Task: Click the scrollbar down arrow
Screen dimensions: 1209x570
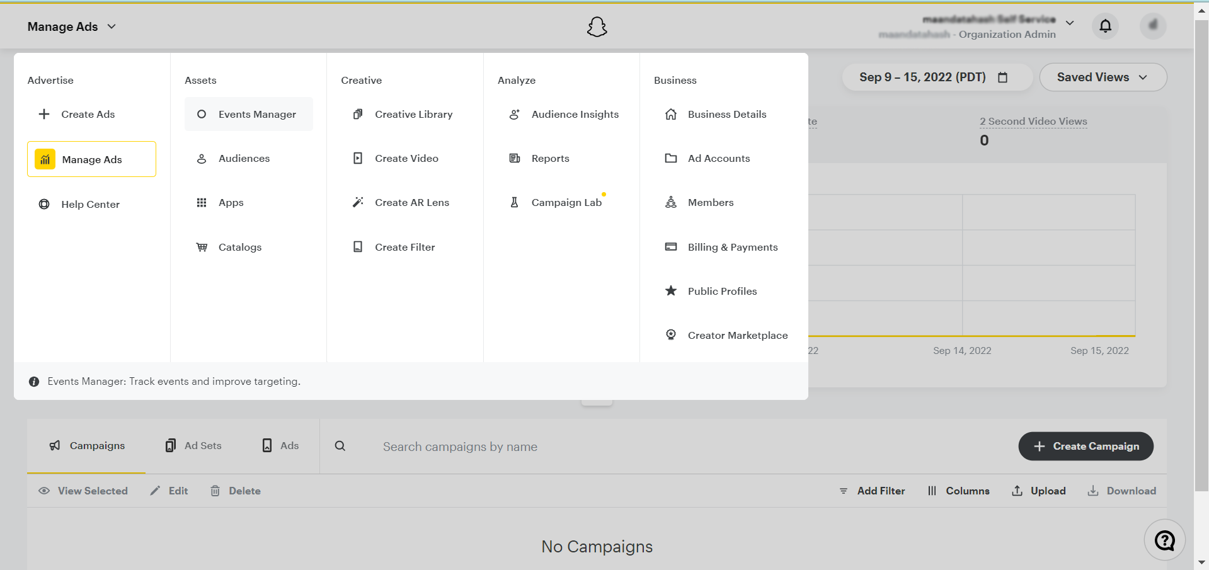Action: tap(1201, 562)
